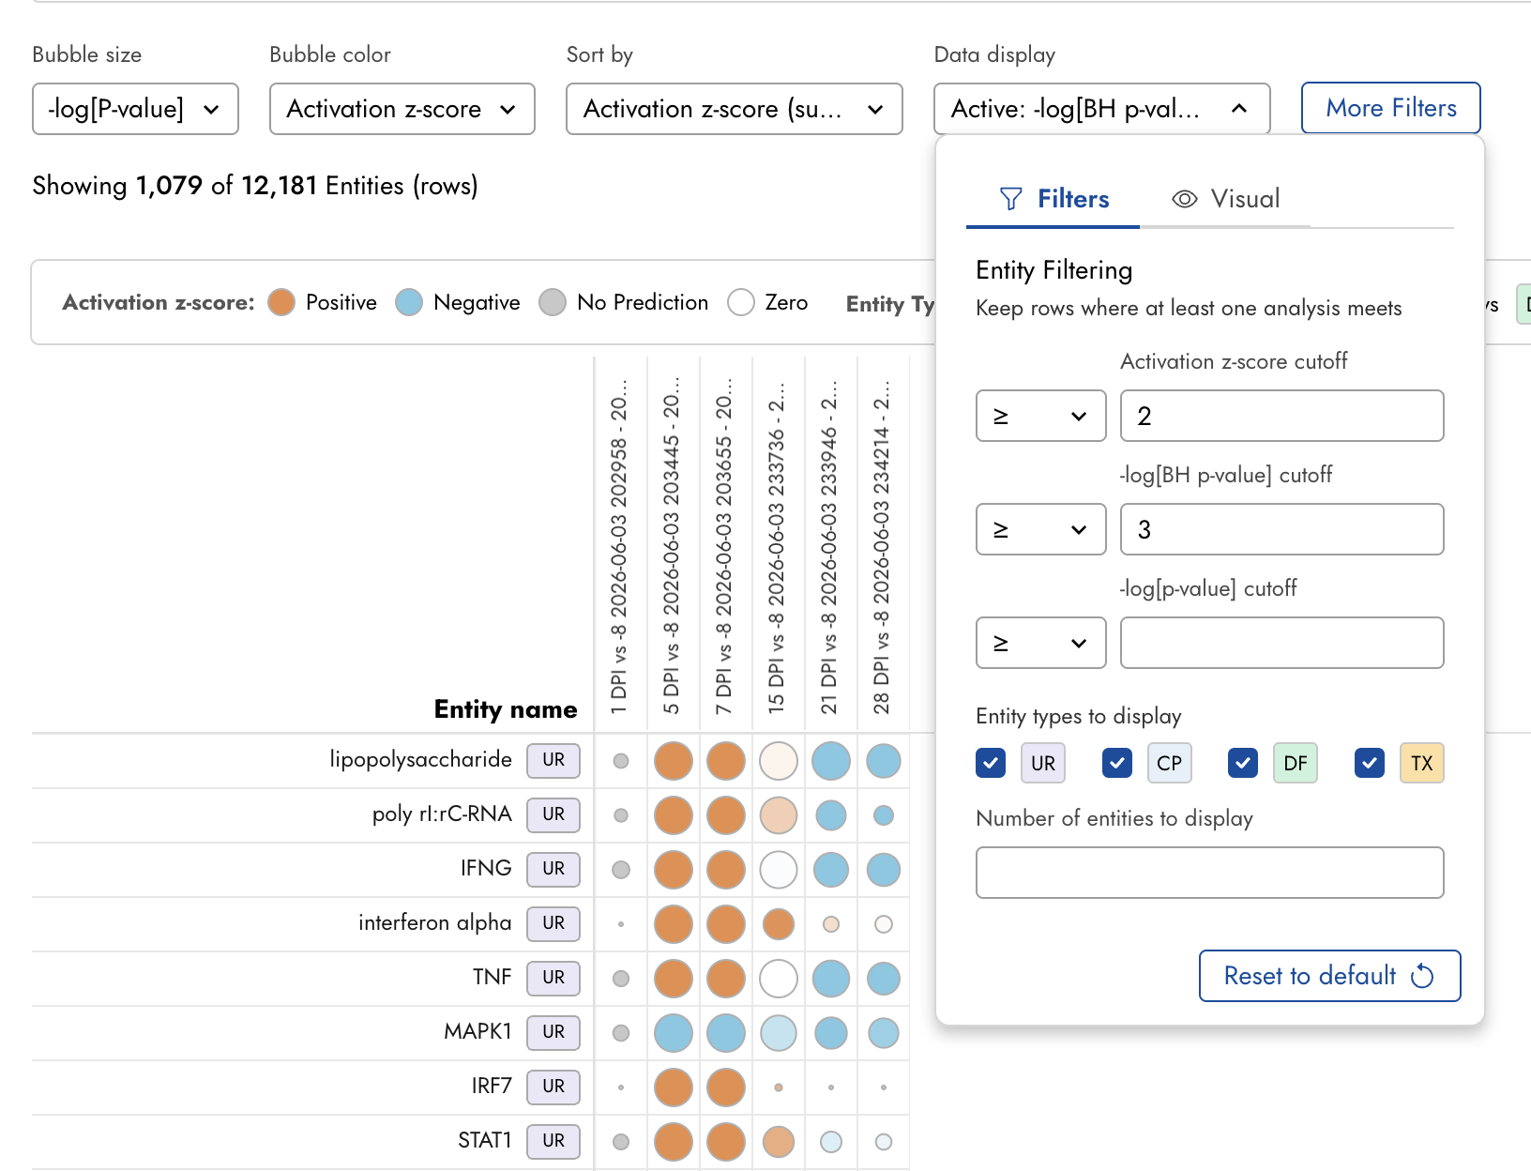Open the Bubble size dropdown
This screenshot has width=1531, height=1171.
135,109
